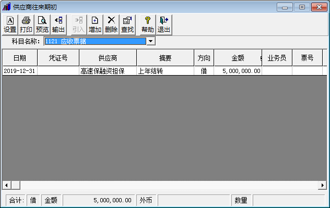The image size is (330, 208).
Task: Open 预览 print preview
Action: tap(42, 25)
